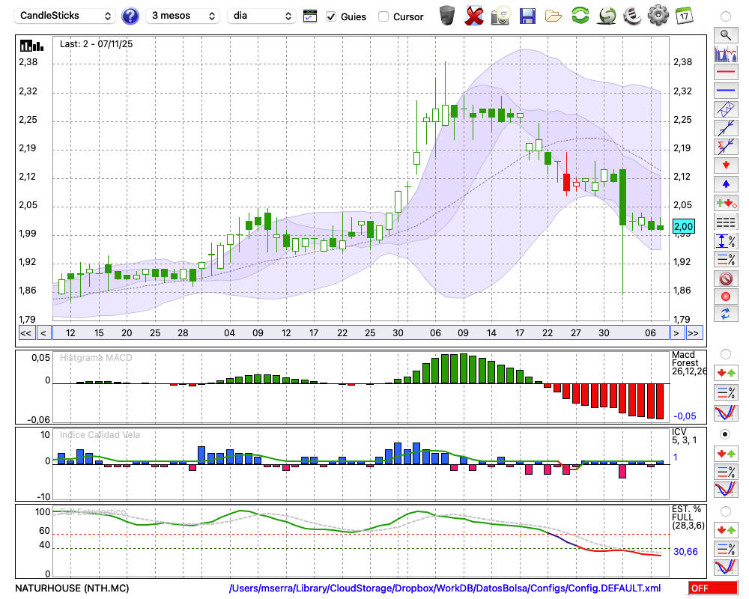Click main chart horizontal lines percent tool
The width and height of the screenshot is (749, 599).
(726, 259)
